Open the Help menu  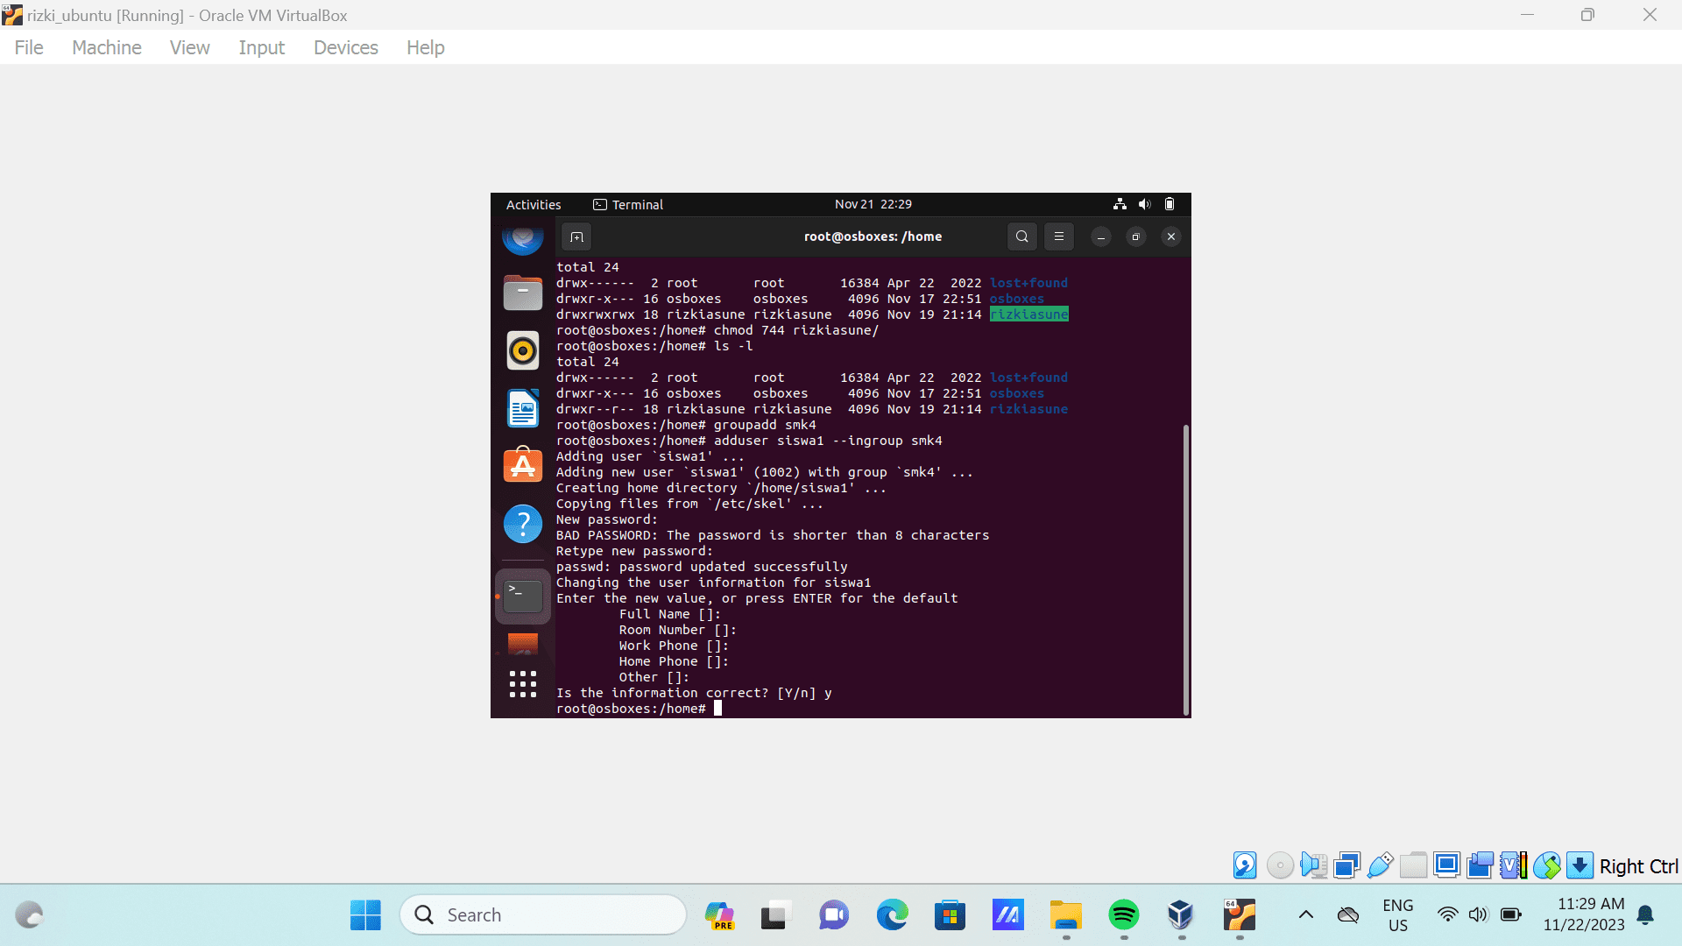[426, 47]
